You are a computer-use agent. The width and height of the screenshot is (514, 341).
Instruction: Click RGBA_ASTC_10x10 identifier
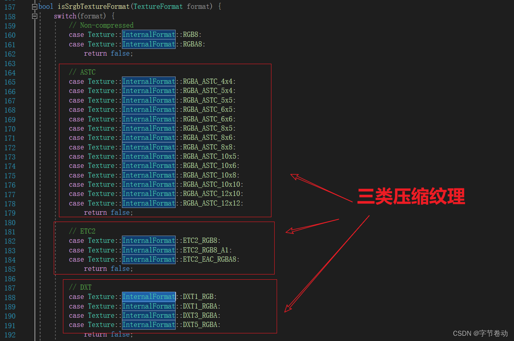(212, 184)
